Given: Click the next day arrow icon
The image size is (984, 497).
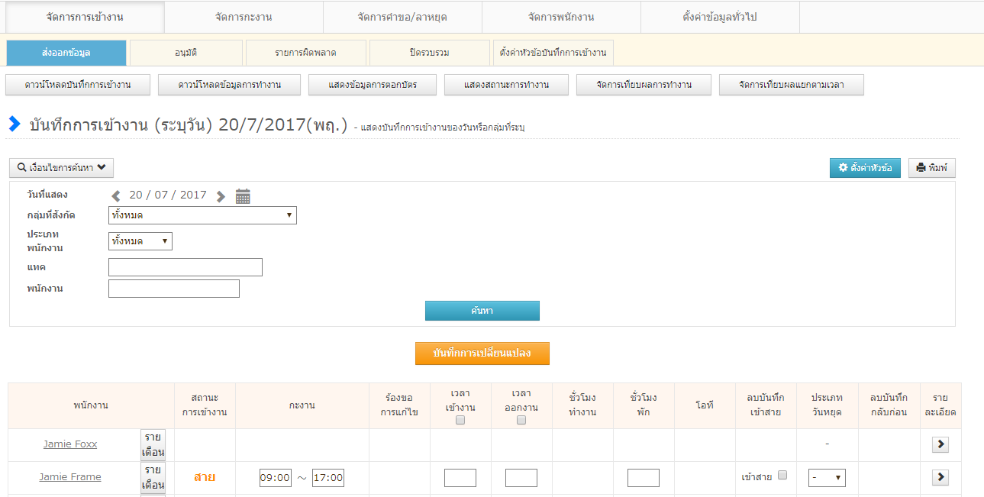Looking at the screenshot, I should [x=221, y=196].
